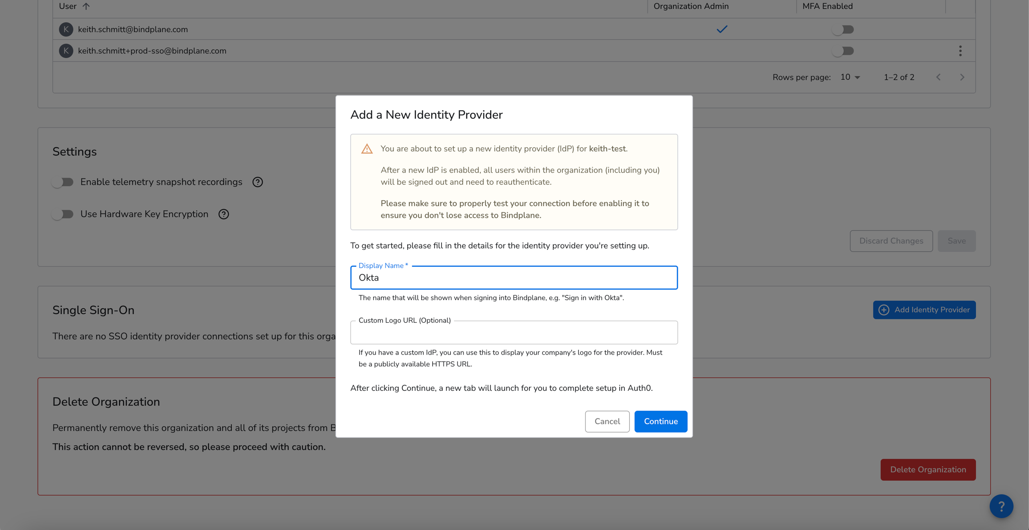Sort the User column by clicking its arrow
The width and height of the screenshot is (1029, 530).
pyautogui.click(x=87, y=6)
